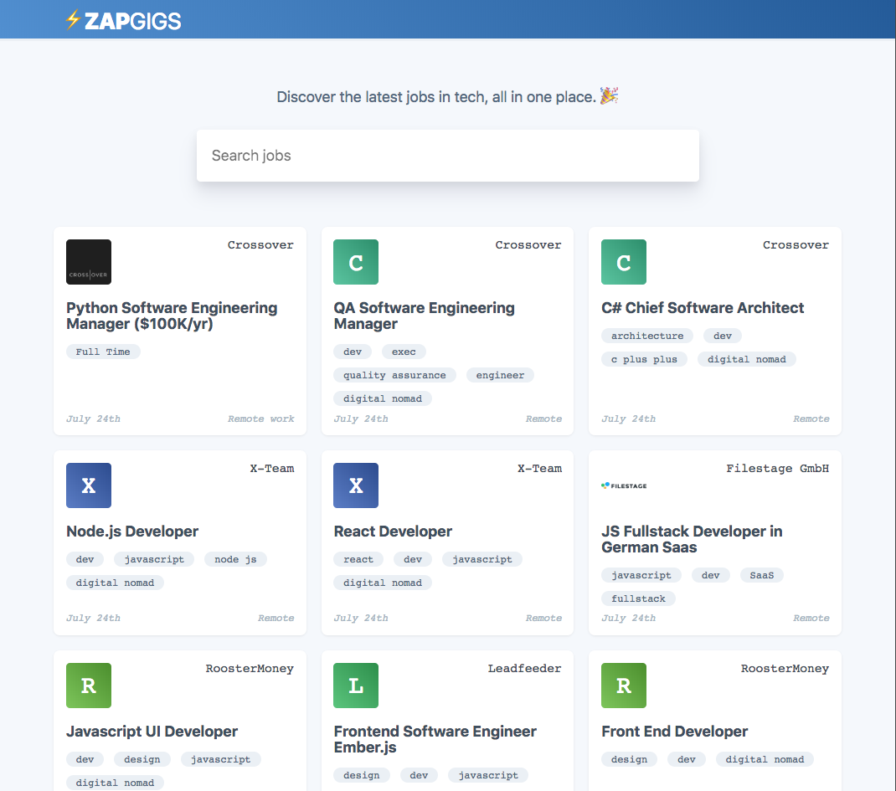Select design tag on Front End Developer card

click(x=629, y=759)
